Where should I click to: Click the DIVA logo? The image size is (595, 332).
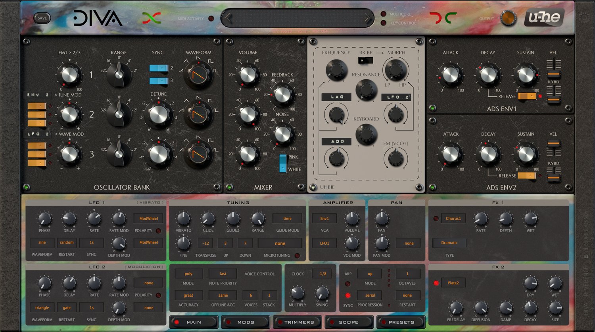(x=98, y=18)
